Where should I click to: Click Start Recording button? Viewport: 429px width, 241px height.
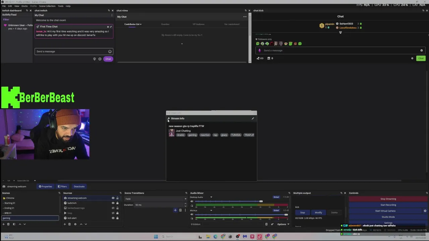point(388,205)
